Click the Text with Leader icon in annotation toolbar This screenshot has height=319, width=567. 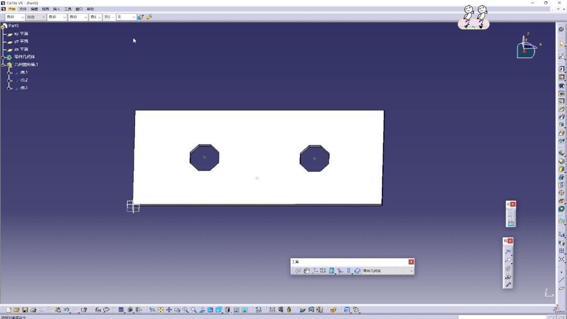[x=509, y=252]
